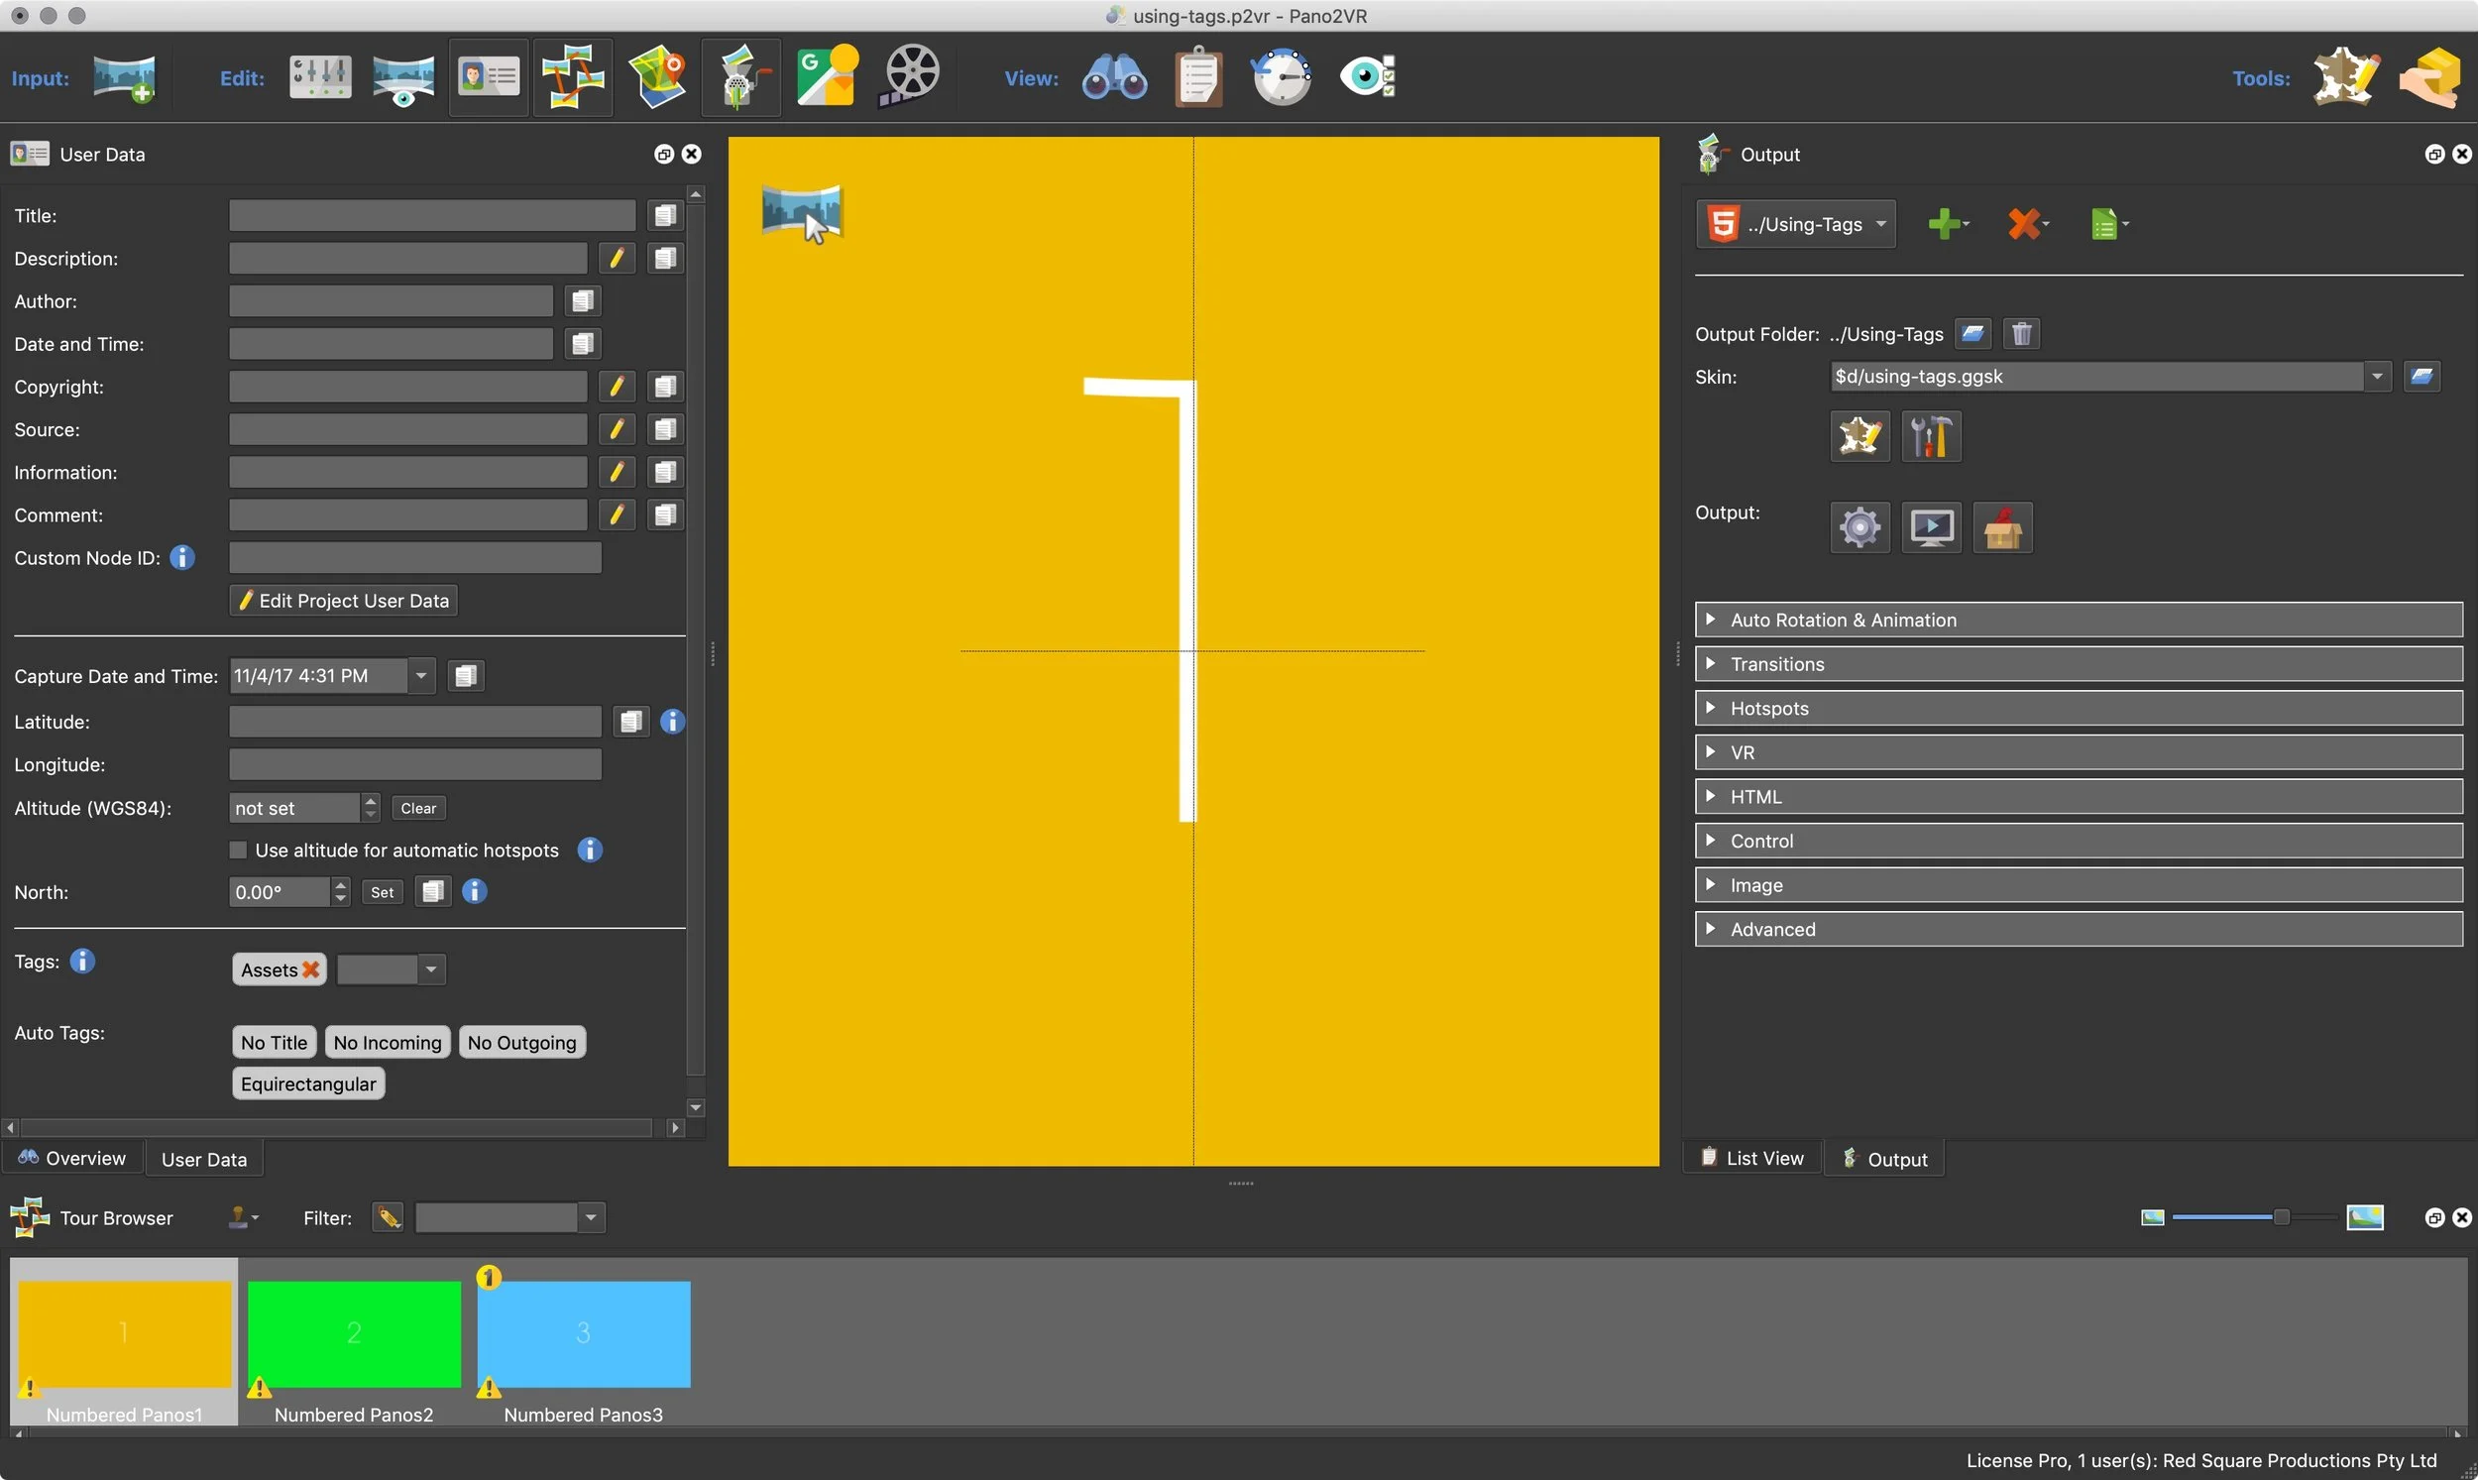Screen dimensions: 2478x1480
Task: Click the North Set button
Action: point(382,892)
